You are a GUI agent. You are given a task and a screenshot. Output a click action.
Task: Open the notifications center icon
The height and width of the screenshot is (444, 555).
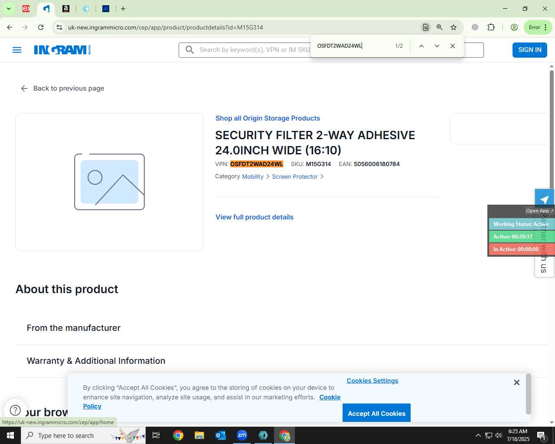541,435
